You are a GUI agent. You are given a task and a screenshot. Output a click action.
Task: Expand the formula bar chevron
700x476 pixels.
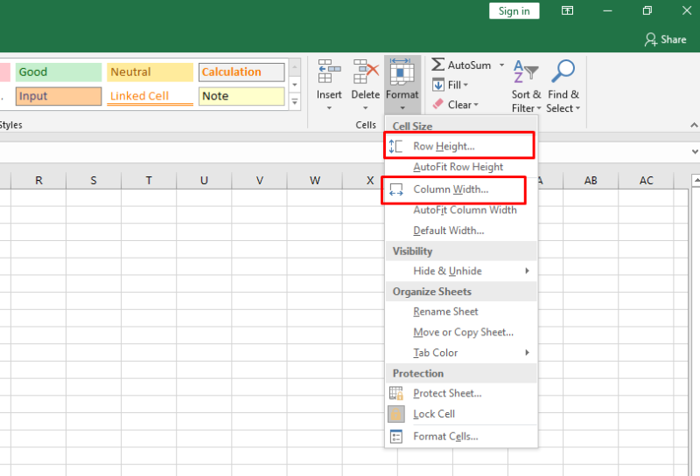[695, 152]
